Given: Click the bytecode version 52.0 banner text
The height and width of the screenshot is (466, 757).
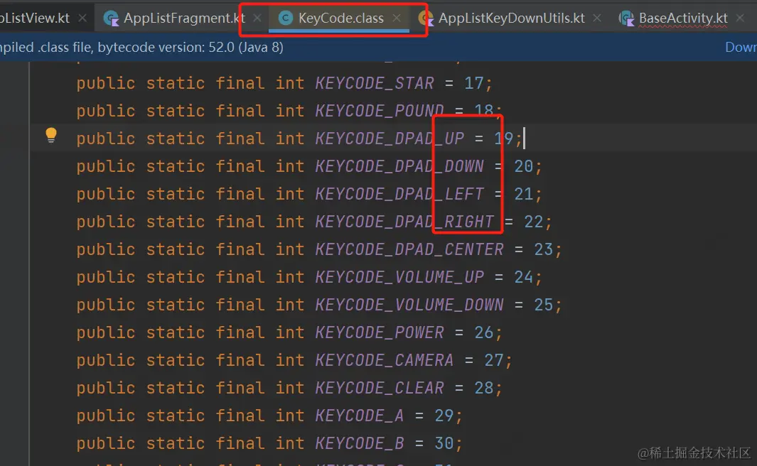Looking at the screenshot, I should 141,48.
